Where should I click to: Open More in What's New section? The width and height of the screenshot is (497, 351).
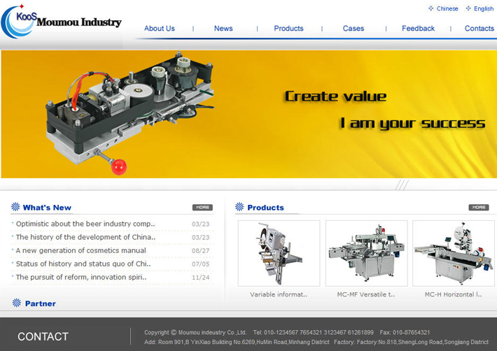tap(202, 207)
